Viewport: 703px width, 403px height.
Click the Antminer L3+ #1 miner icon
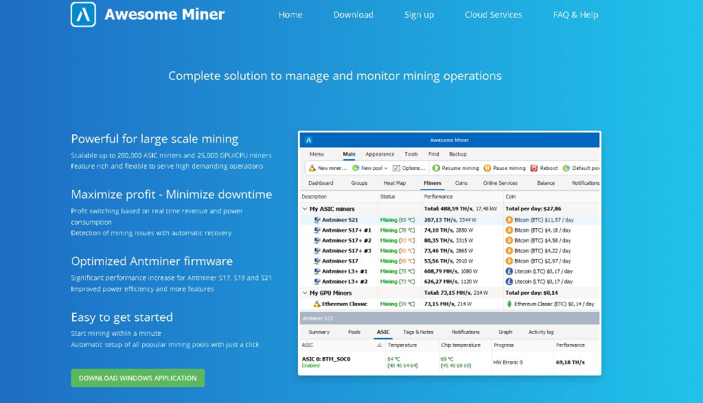(317, 271)
